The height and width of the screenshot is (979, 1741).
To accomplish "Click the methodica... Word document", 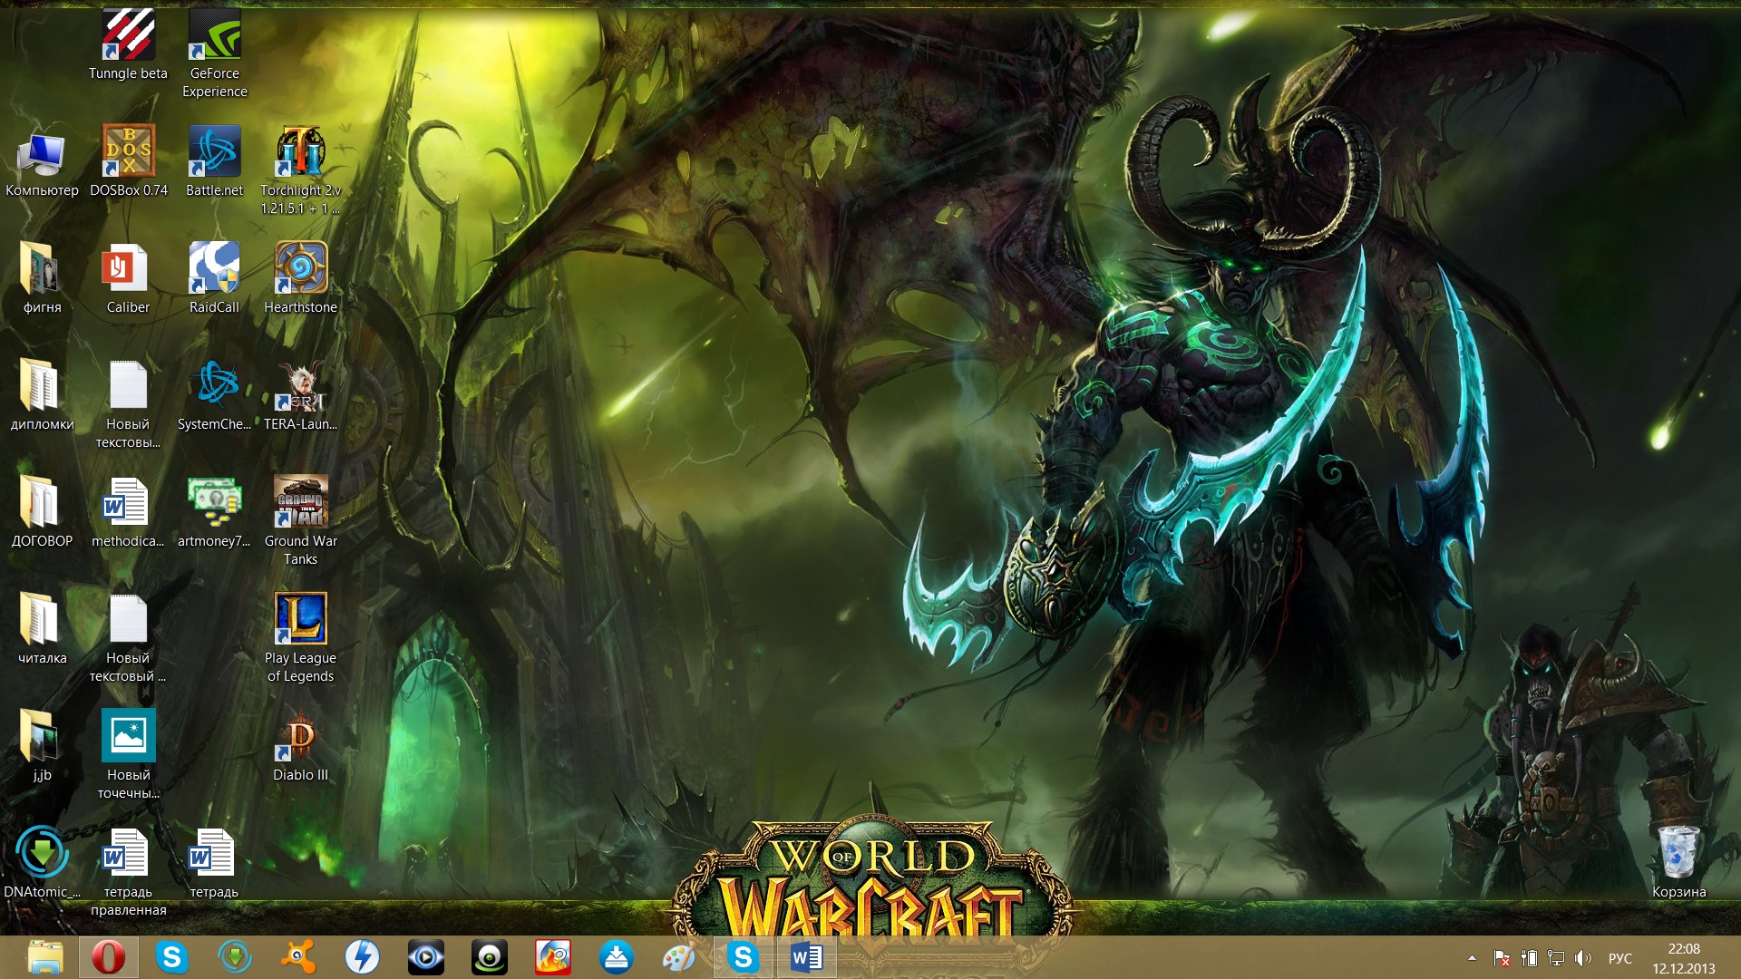I will pyautogui.click(x=128, y=512).
